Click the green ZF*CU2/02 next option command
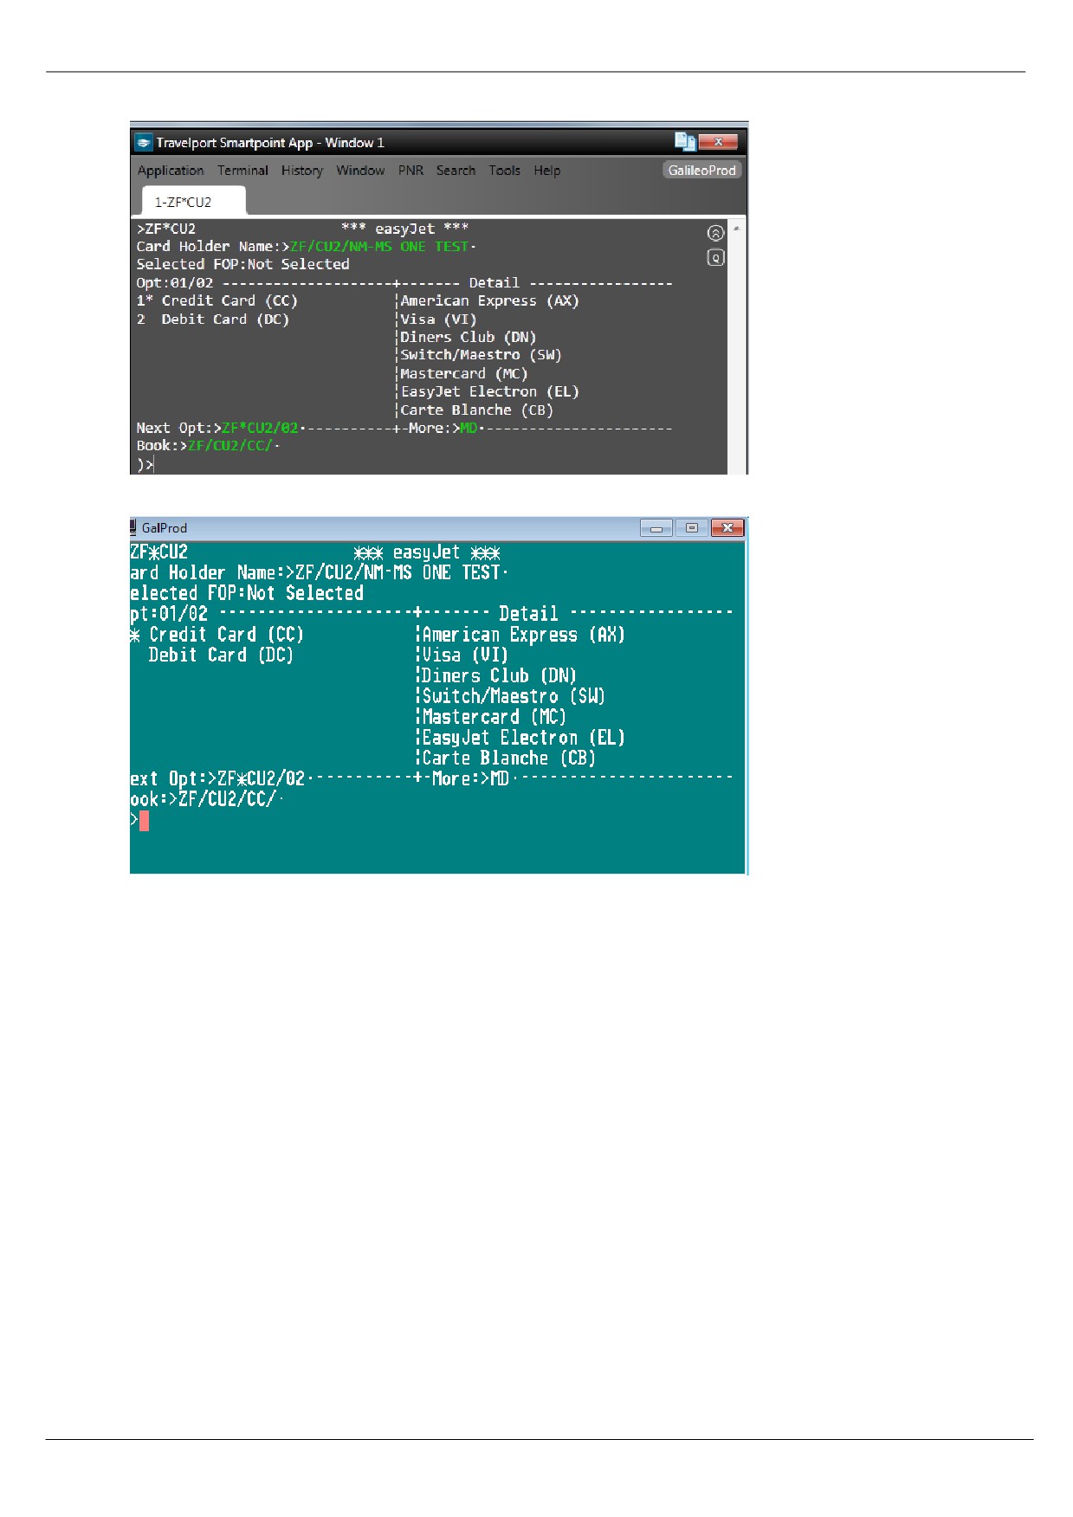This screenshot has width=1073, height=1517. [260, 428]
